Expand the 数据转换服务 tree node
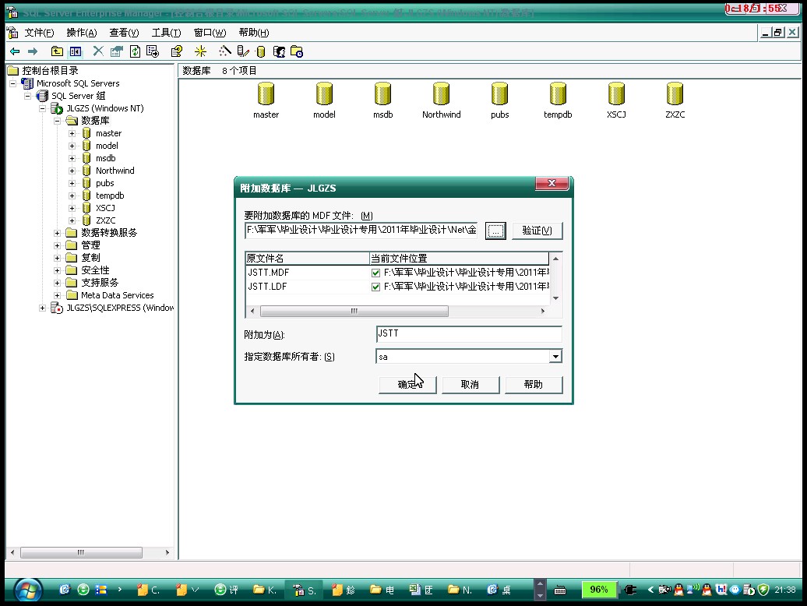 [57, 233]
